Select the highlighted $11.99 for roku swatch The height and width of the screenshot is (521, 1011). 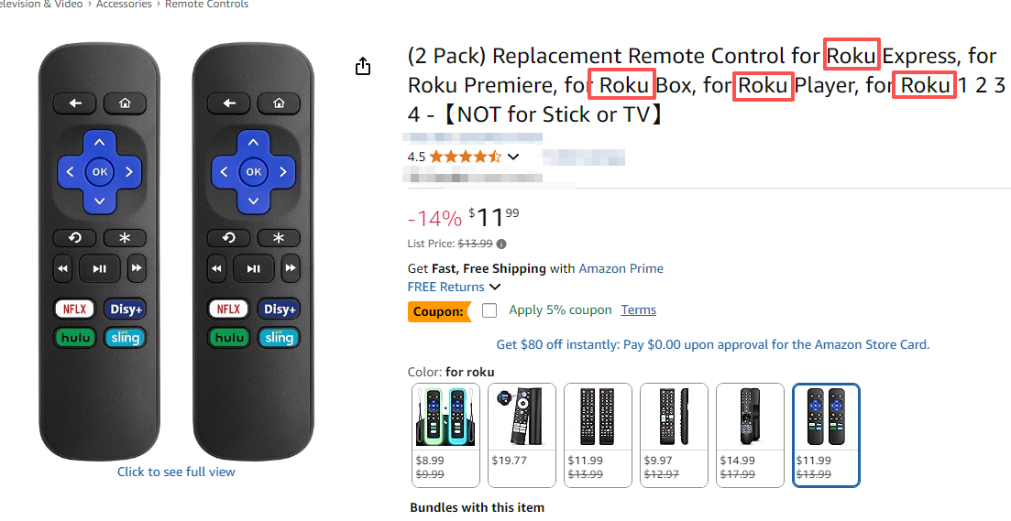tap(826, 434)
